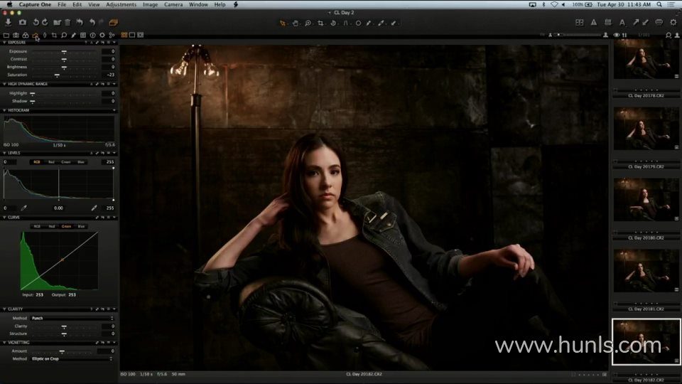The height and width of the screenshot is (384, 682).
Task: Collapse the Histogram panel
Action: (x=4, y=111)
